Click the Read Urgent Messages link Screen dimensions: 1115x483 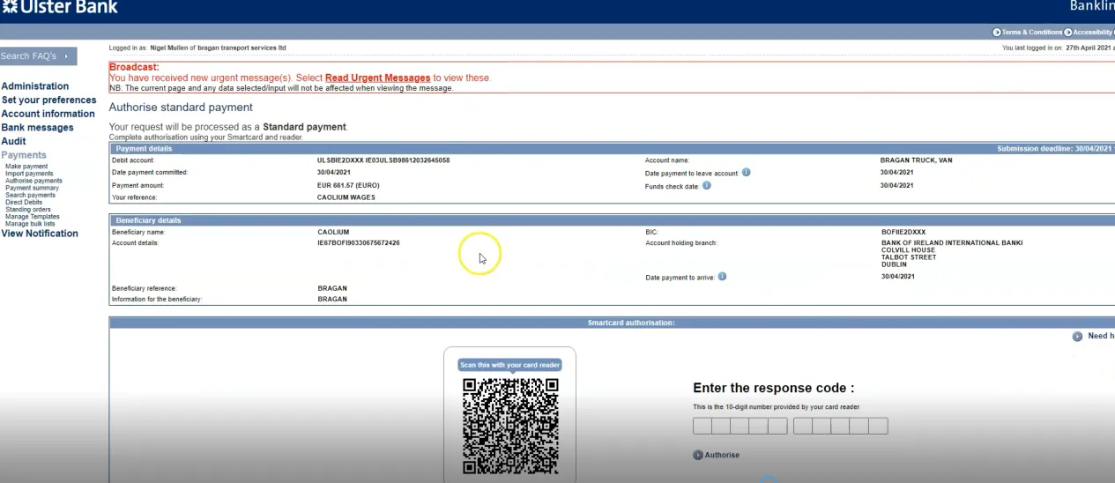[x=377, y=78]
